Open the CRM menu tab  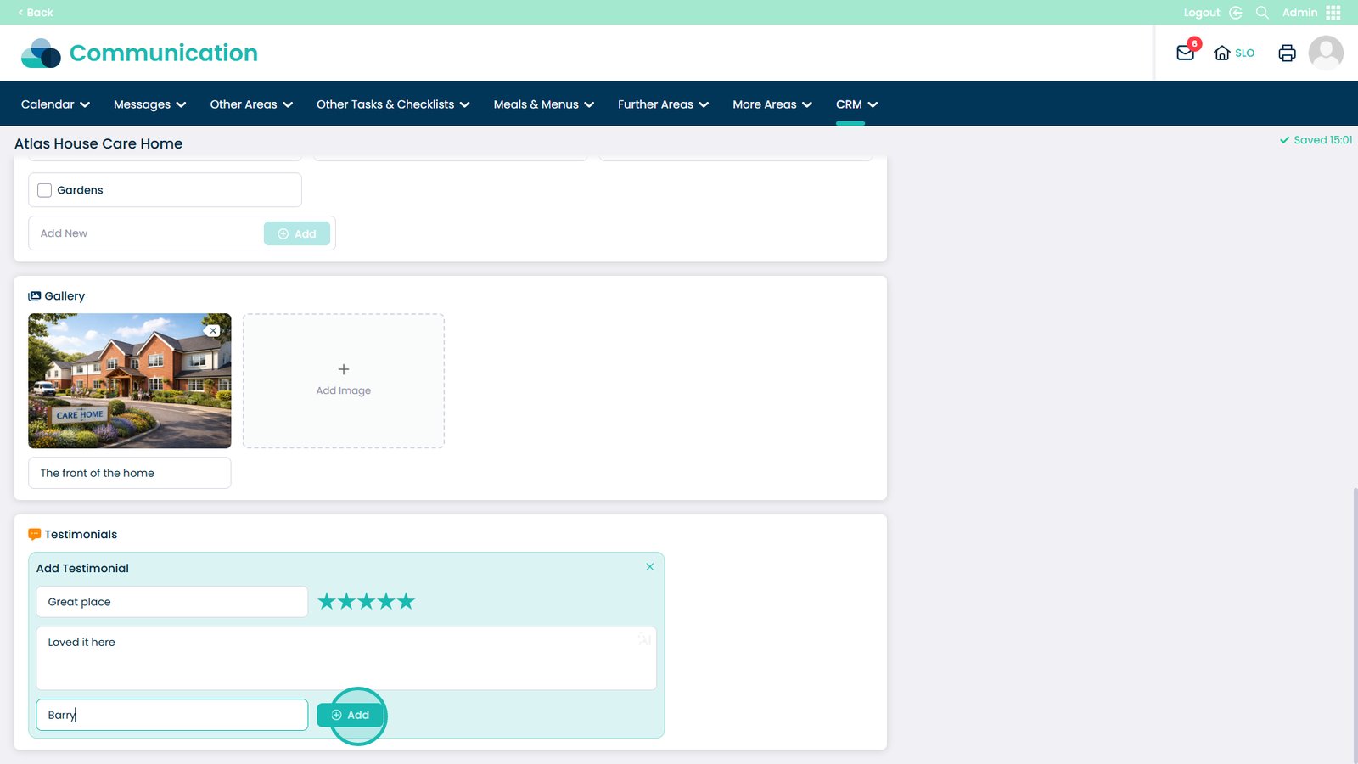coord(856,104)
